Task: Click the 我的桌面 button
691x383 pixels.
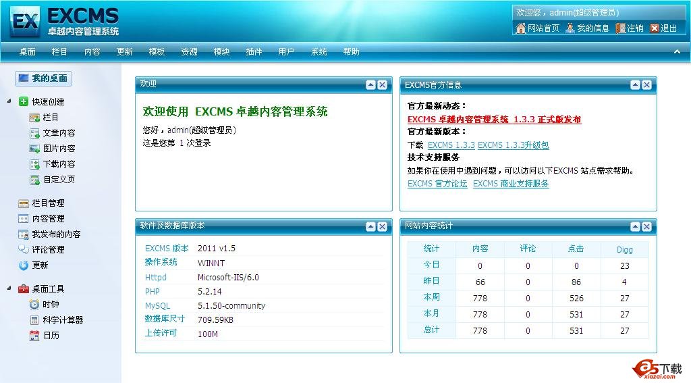Action: click(43, 78)
